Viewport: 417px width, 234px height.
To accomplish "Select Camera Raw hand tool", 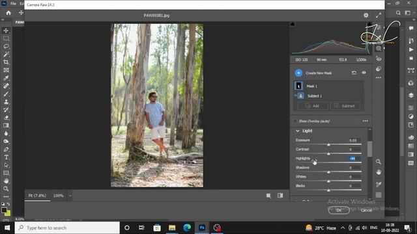I will (379, 172).
